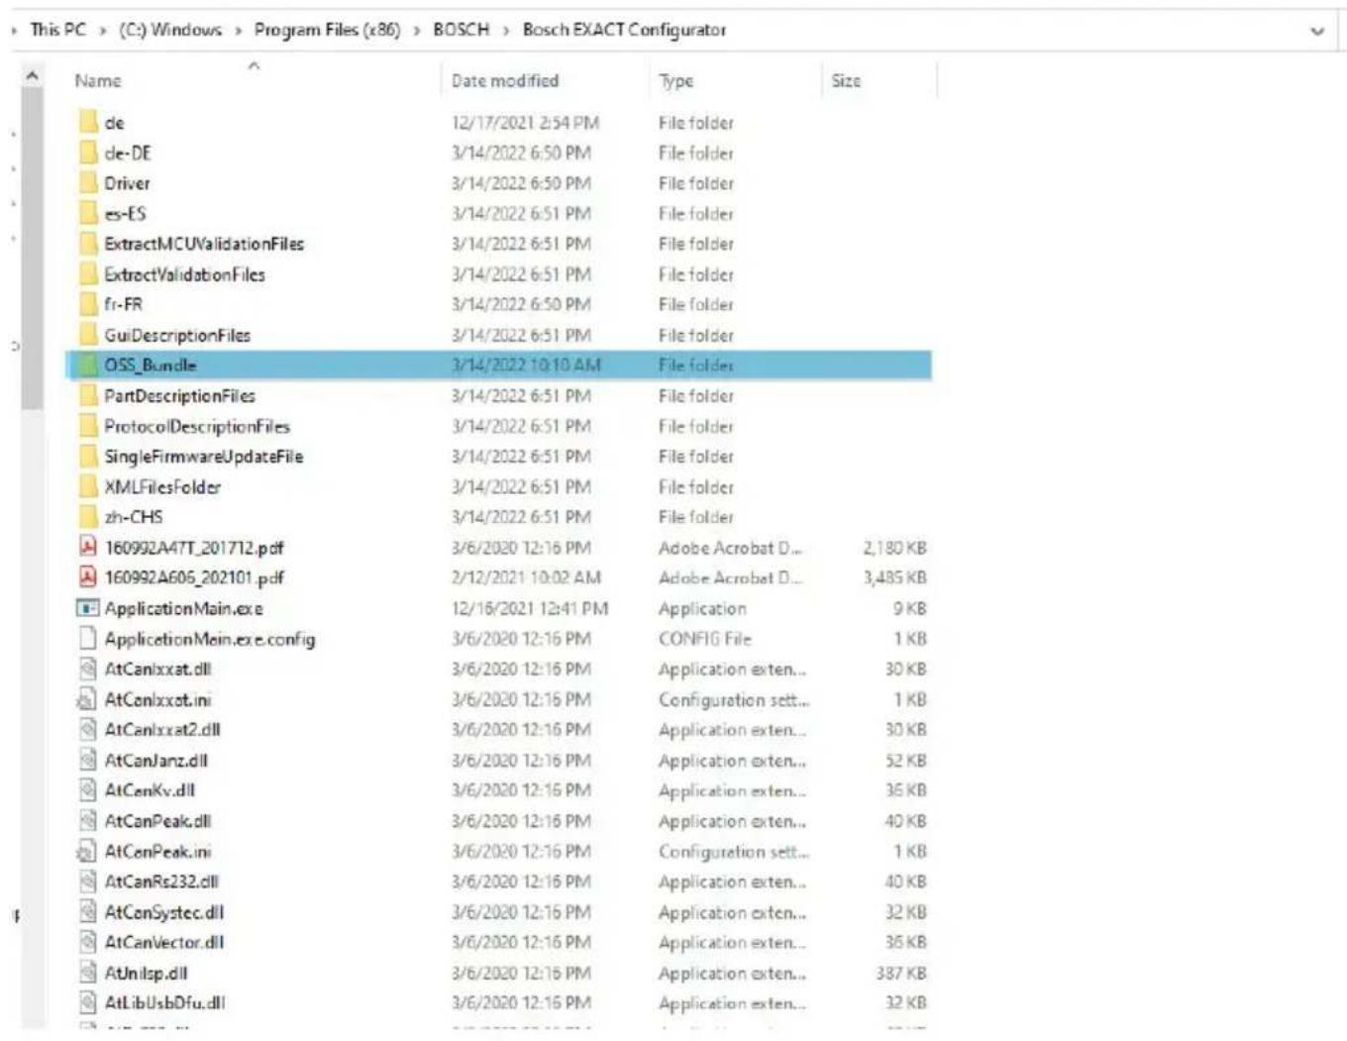Click the PDF icon of 160992A606_202101.pdf
The height and width of the screenshot is (1041, 1347).
(x=88, y=577)
